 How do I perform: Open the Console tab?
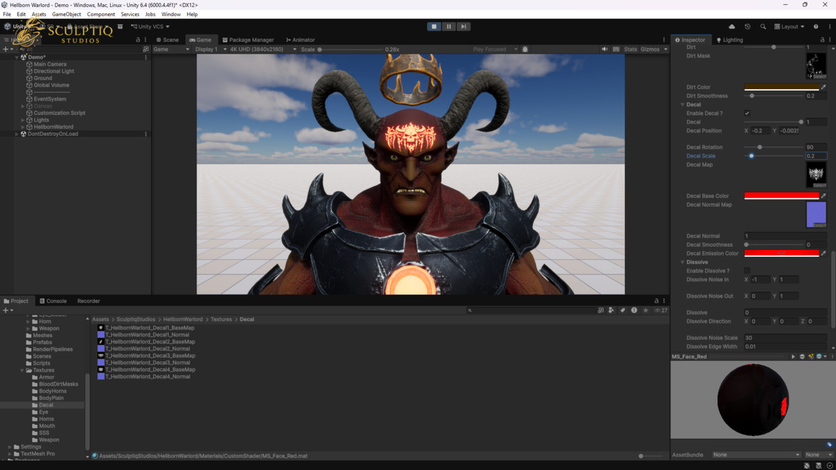(x=53, y=301)
